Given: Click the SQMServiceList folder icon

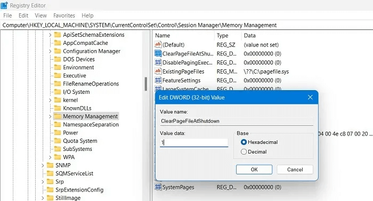Looking at the screenshot, I should [50, 173].
